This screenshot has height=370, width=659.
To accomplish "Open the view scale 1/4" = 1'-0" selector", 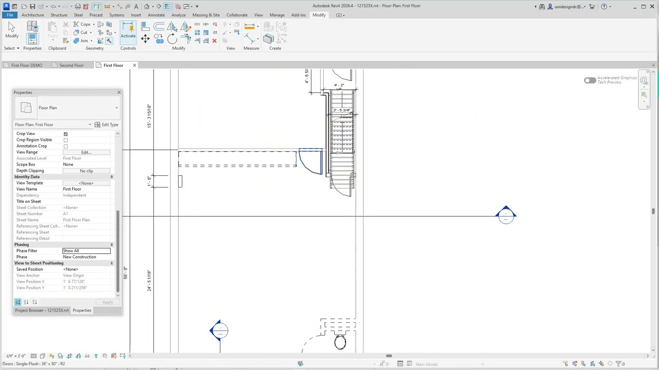I will [15, 356].
